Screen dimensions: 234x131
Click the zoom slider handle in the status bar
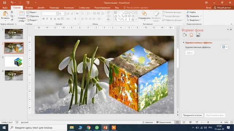pos(208,122)
